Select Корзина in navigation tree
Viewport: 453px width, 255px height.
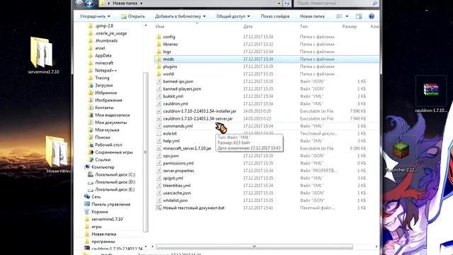coord(100,212)
